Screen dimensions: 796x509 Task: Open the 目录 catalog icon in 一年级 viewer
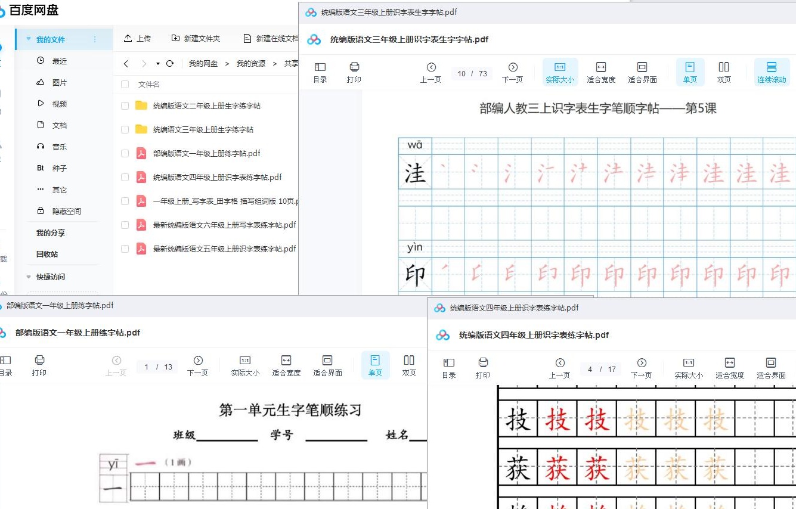6,365
